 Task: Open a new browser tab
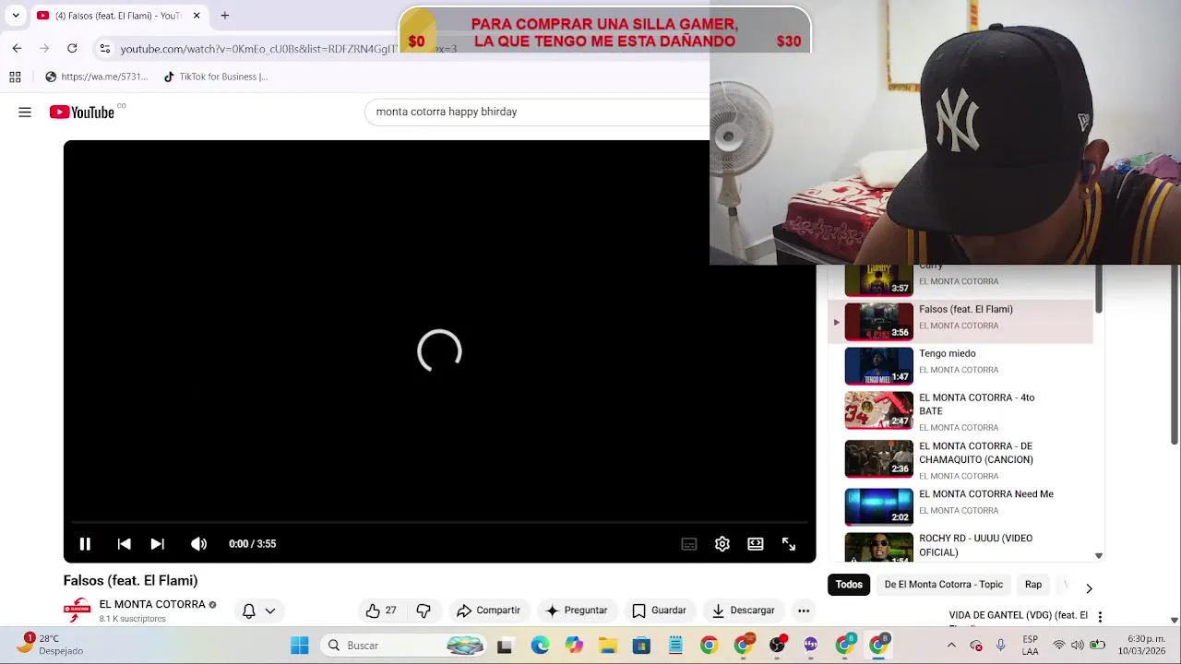224,16
